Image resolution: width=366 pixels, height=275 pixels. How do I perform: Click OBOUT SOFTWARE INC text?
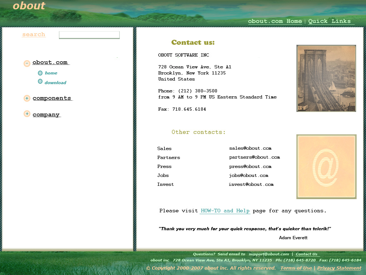183,55
